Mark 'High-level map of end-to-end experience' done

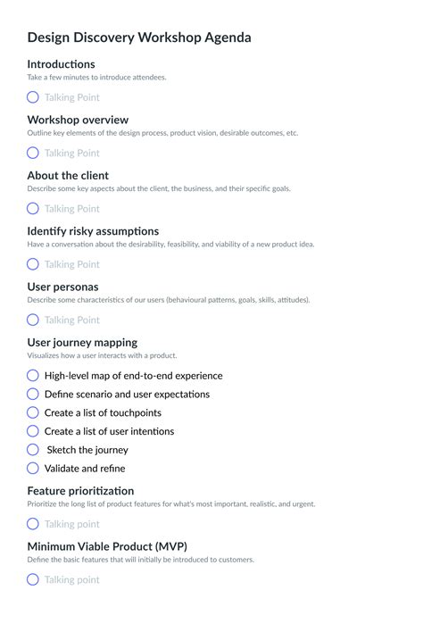[x=33, y=375]
